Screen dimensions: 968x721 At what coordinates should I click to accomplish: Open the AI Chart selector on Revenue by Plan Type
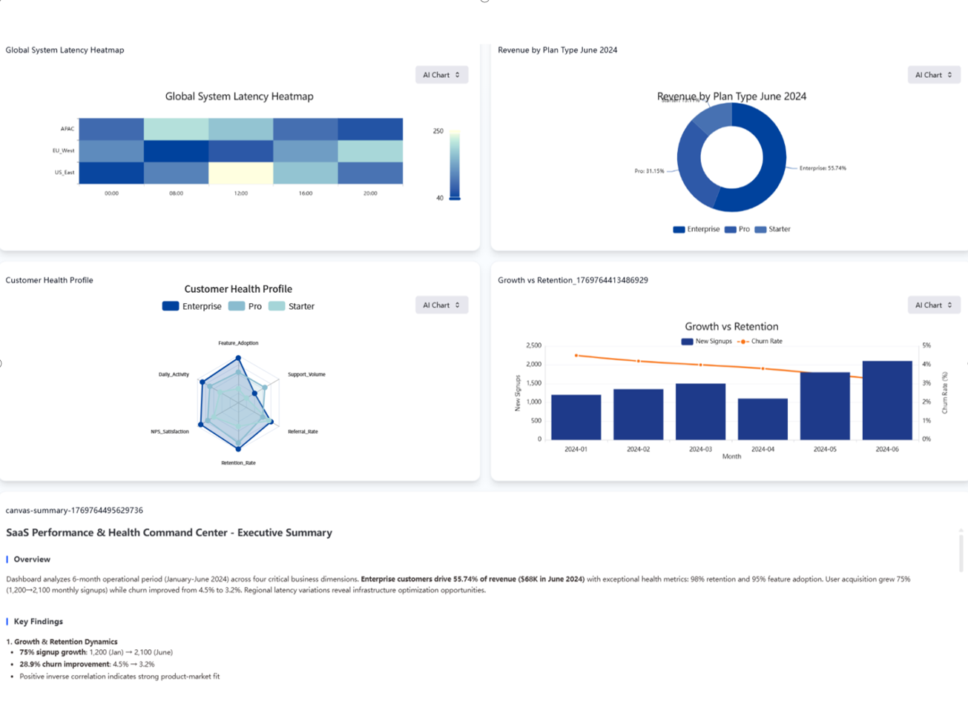click(x=933, y=74)
